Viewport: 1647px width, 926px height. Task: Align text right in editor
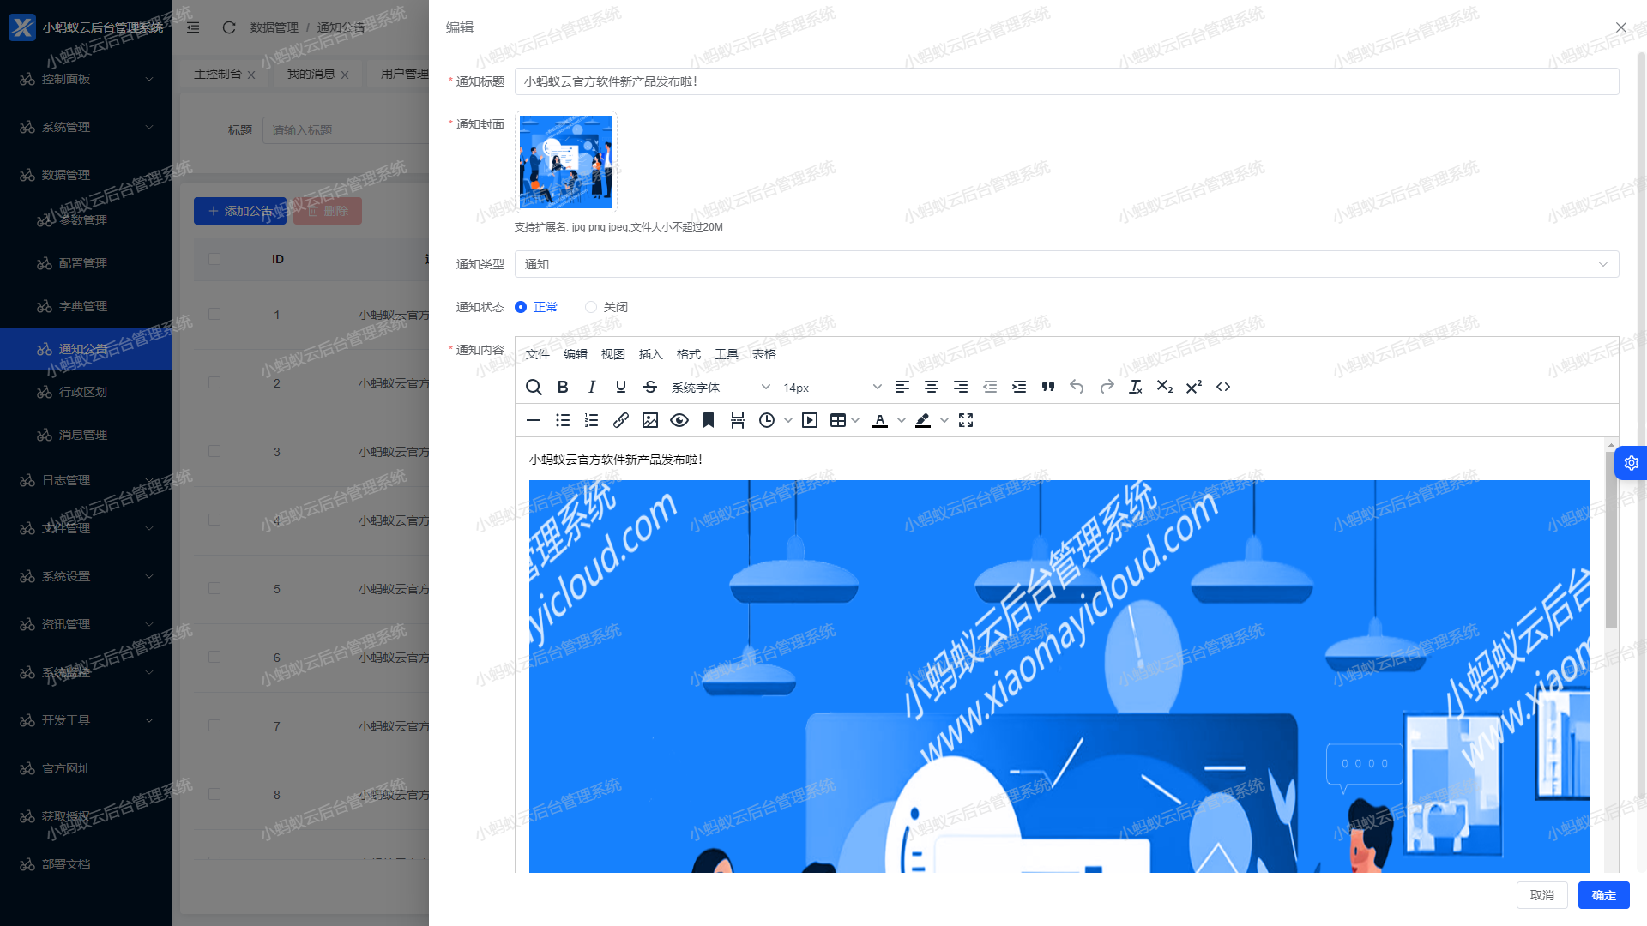[x=961, y=388]
